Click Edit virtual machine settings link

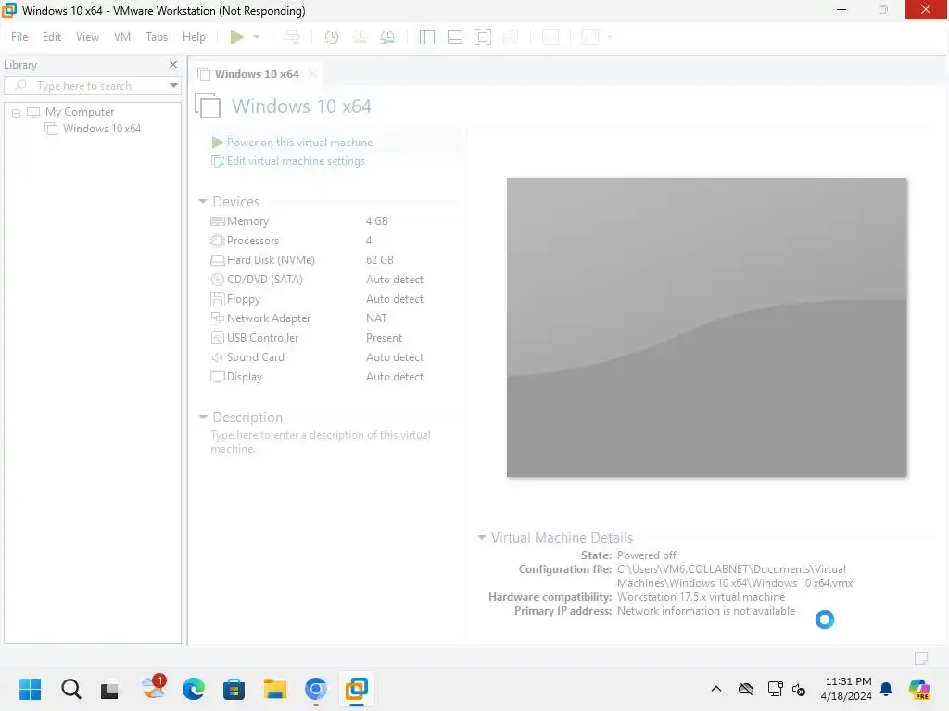point(296,161)
